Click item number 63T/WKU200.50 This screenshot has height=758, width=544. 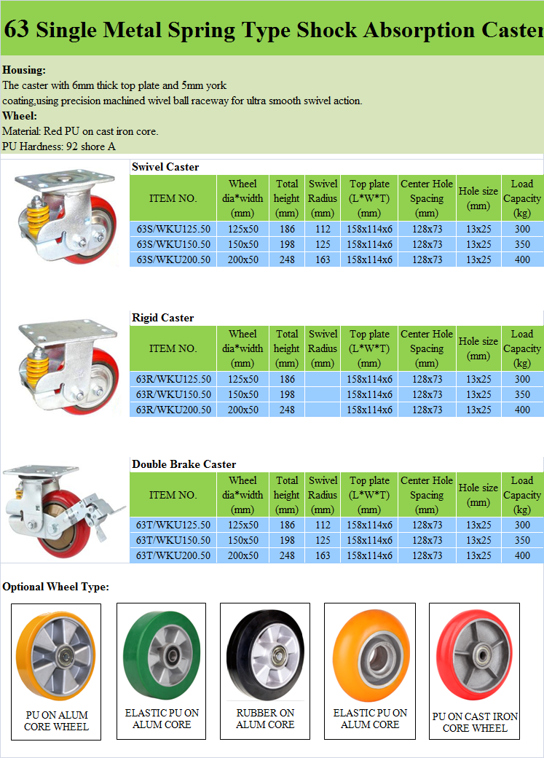tap(173, 555)
